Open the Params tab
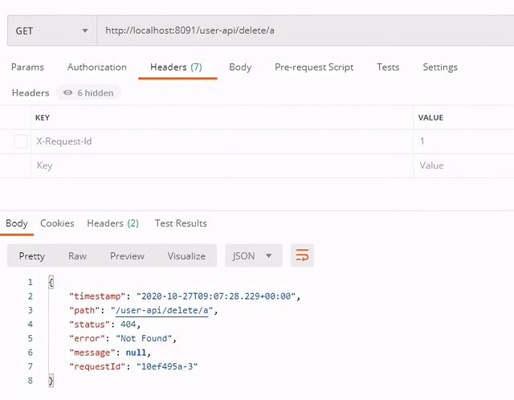Viewport: 514px width, 400px height. point(27,67)
